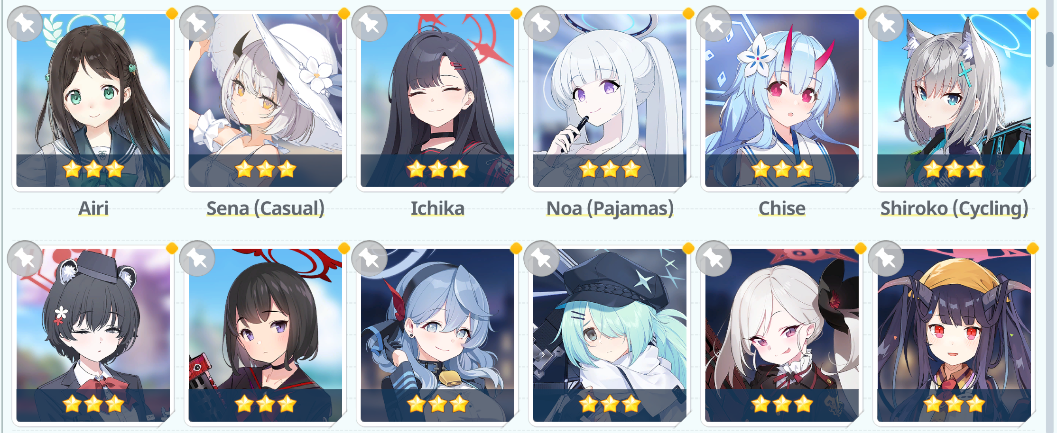The width and height of the screenshot is (1057, 433).
Task: Pin the Noa (Pajamas) card
Action: coord(541,24)
